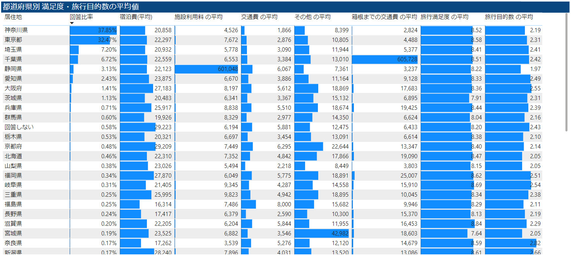The image size is (571, 256).
Task: Select the 北海道 row label
Action: click(x=13, y=156)
